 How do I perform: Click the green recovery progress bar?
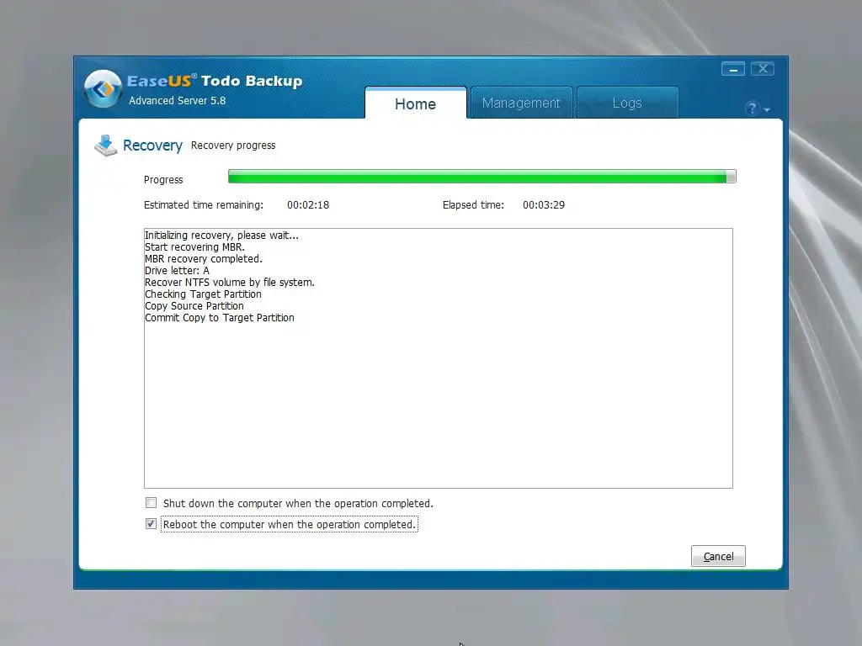tap(482, 177)
